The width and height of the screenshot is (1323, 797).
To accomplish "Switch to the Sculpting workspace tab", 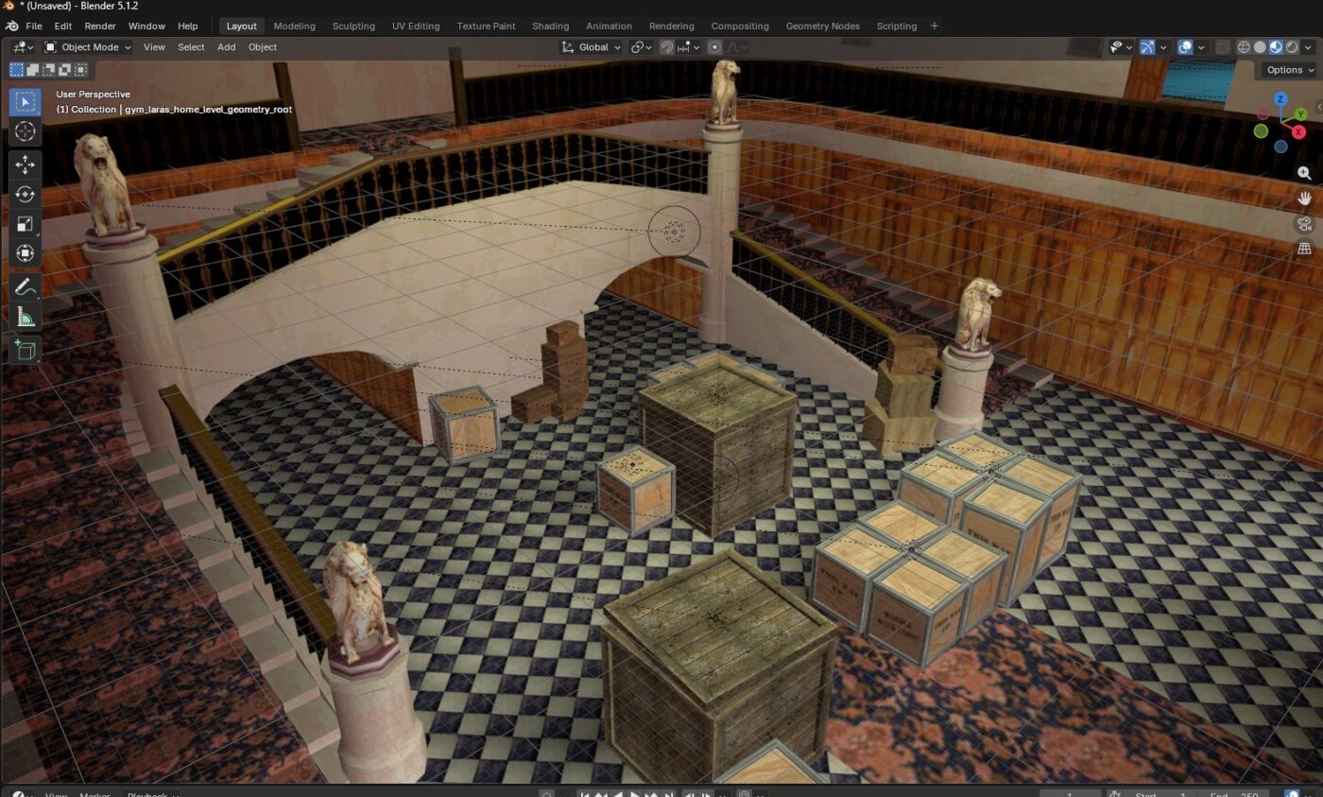I will click(x=353, y=26).
